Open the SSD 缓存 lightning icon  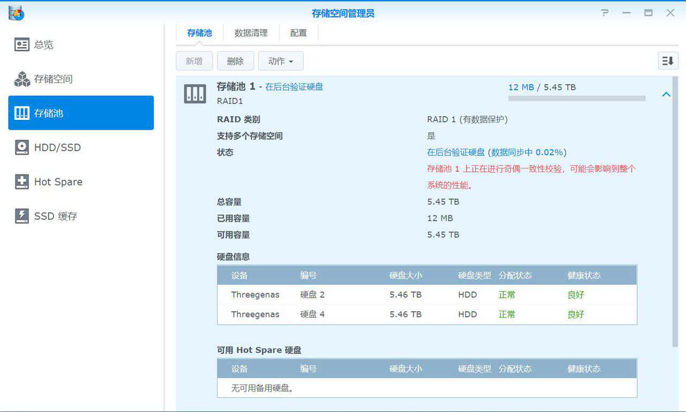[22, 216]
